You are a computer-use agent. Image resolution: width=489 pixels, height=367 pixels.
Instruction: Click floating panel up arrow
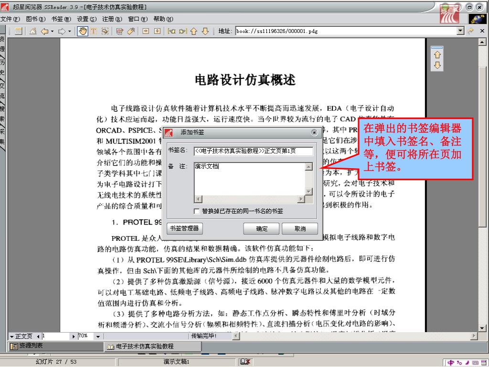click(x=437, y=54)
